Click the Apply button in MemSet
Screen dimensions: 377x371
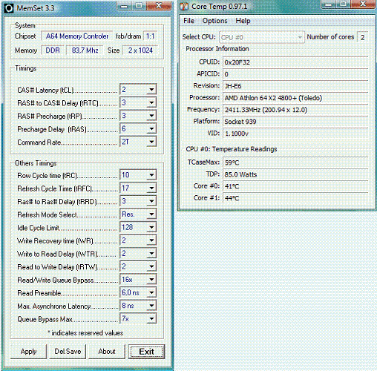(x=28, y=352)
